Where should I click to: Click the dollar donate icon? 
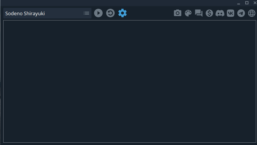209,13
